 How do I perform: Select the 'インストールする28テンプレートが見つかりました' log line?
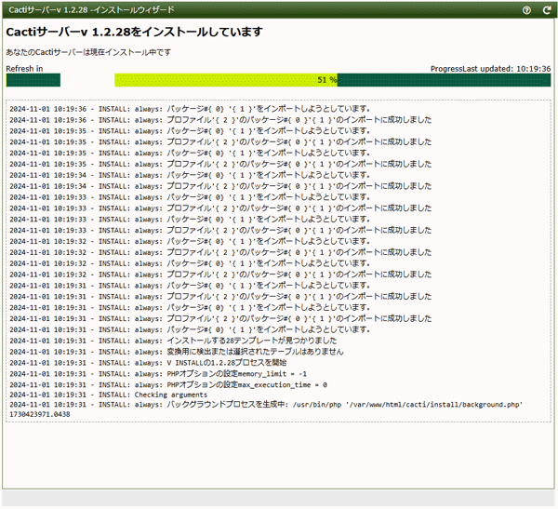tap(173, 341)
